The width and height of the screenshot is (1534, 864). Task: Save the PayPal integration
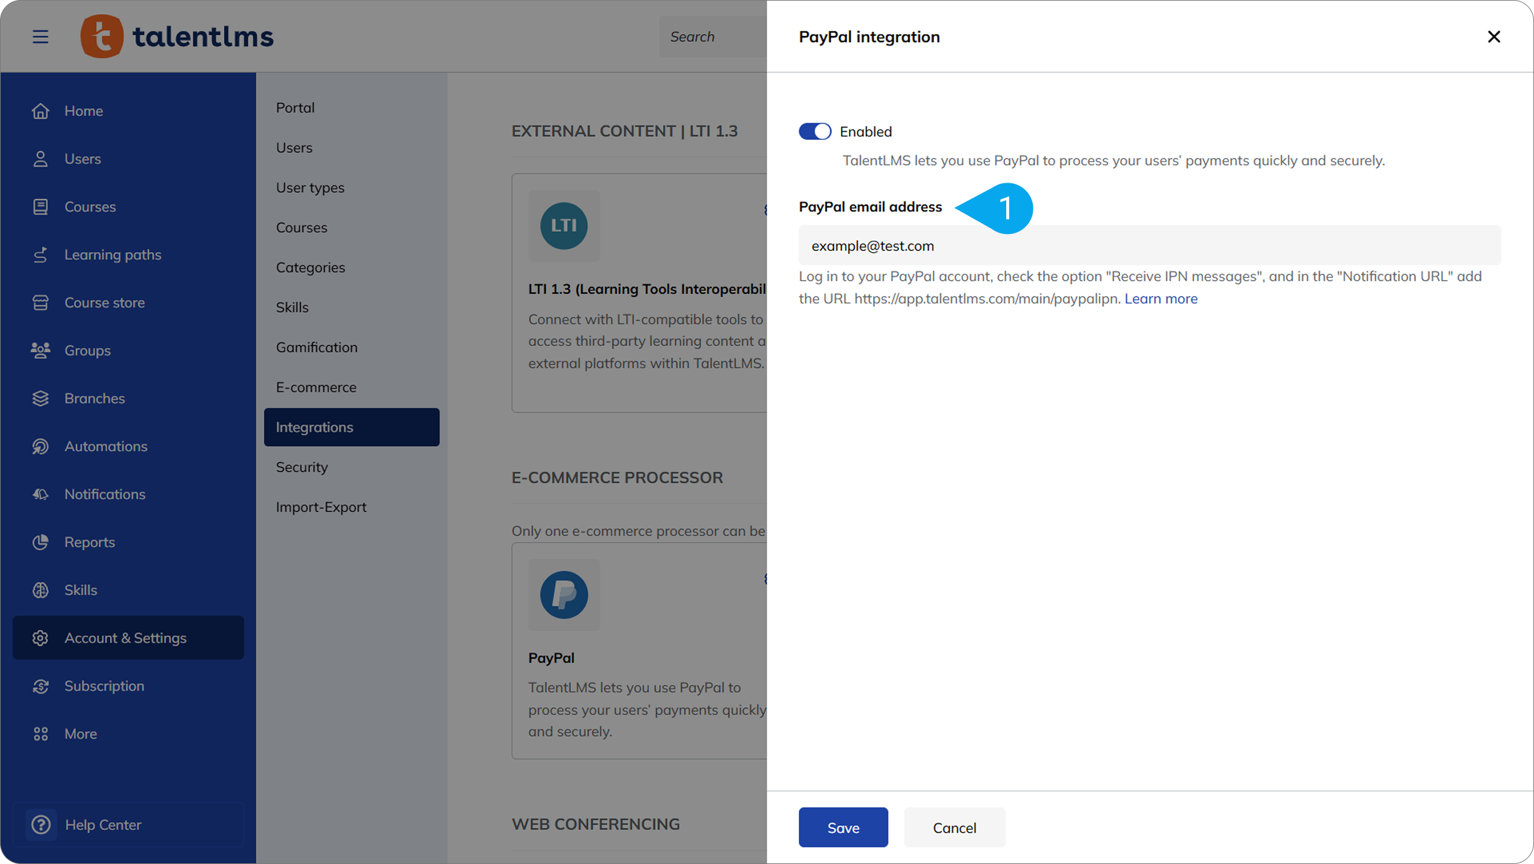(x=843, y=827)
